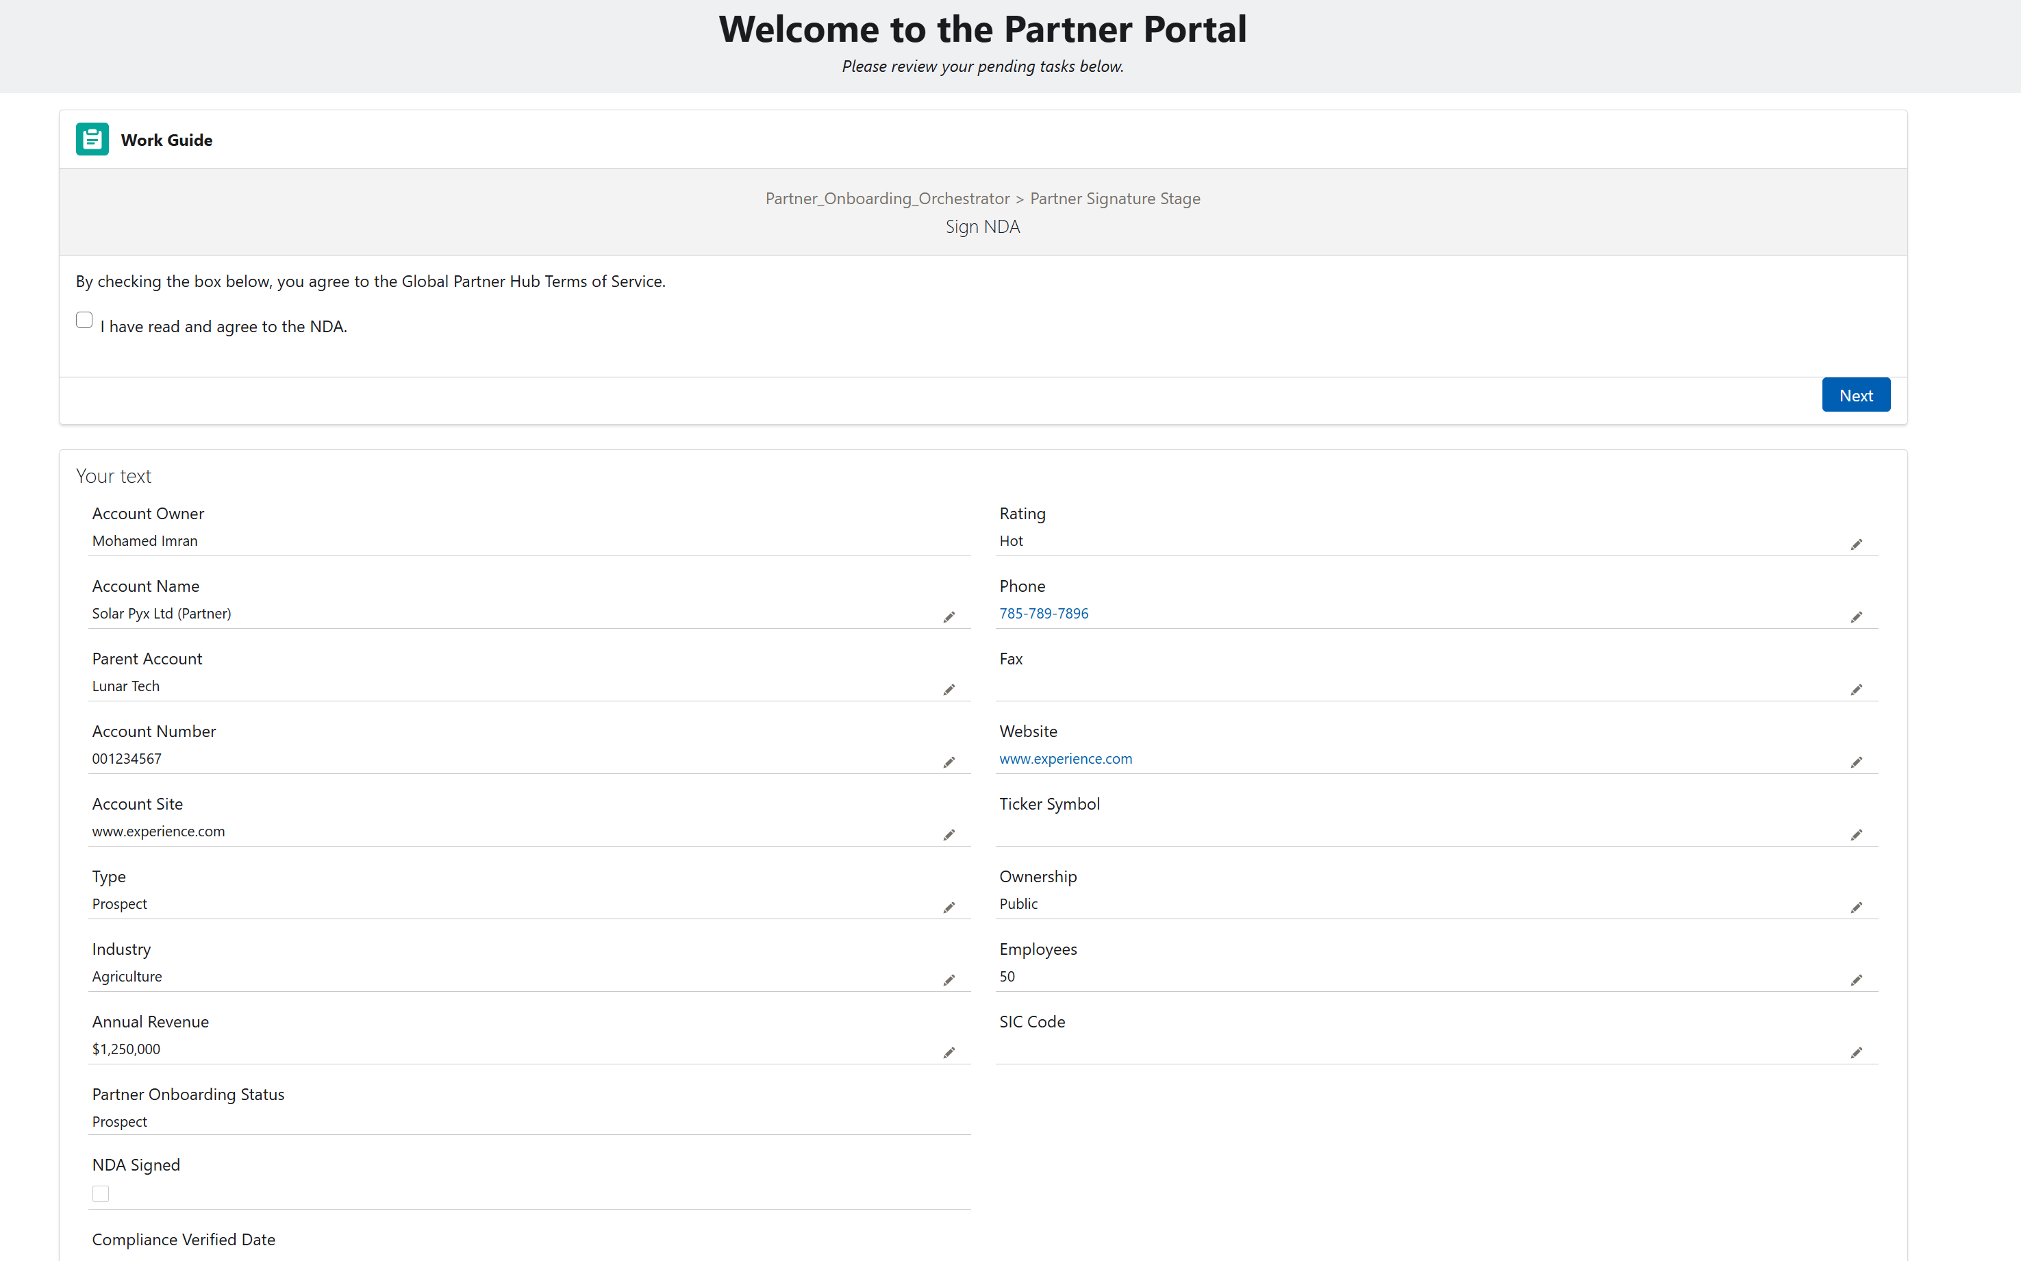Click the 'Your text' section heading
Viewport: 2021px width, 1261px height.
(114, 475)
